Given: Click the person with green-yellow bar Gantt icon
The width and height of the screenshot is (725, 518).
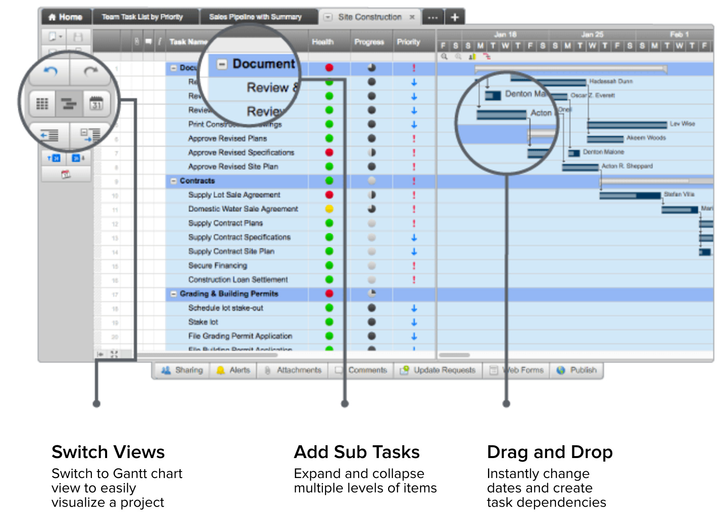Looking at the screenshot, I should point(472,57).
